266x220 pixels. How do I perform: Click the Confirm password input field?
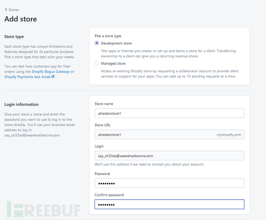[169, 204]
